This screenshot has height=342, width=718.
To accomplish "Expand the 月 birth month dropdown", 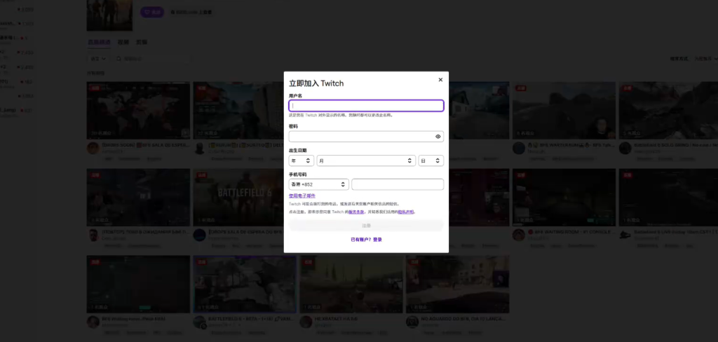I will [365, 160].
